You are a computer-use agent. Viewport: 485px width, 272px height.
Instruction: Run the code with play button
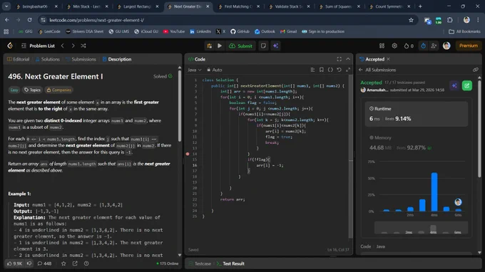coord(220,46)
